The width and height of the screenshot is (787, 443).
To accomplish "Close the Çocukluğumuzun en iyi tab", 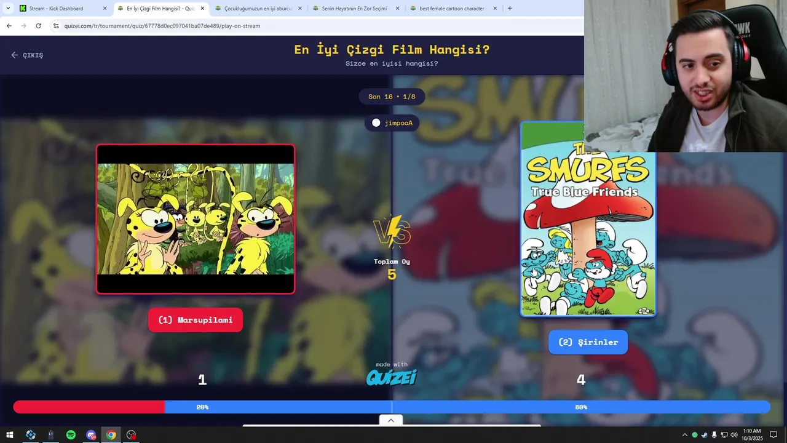I will (299, 9).
